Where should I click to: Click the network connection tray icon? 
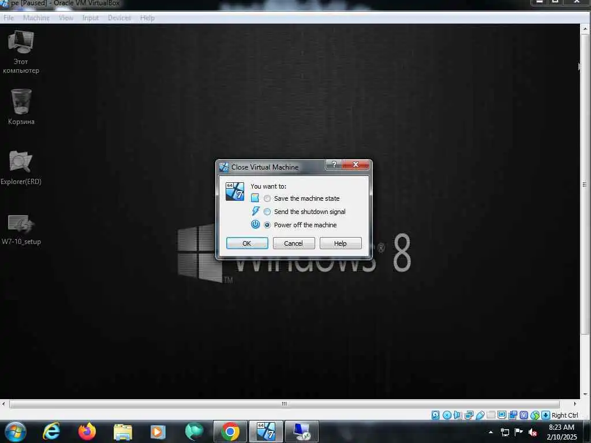tap(504, 432)
